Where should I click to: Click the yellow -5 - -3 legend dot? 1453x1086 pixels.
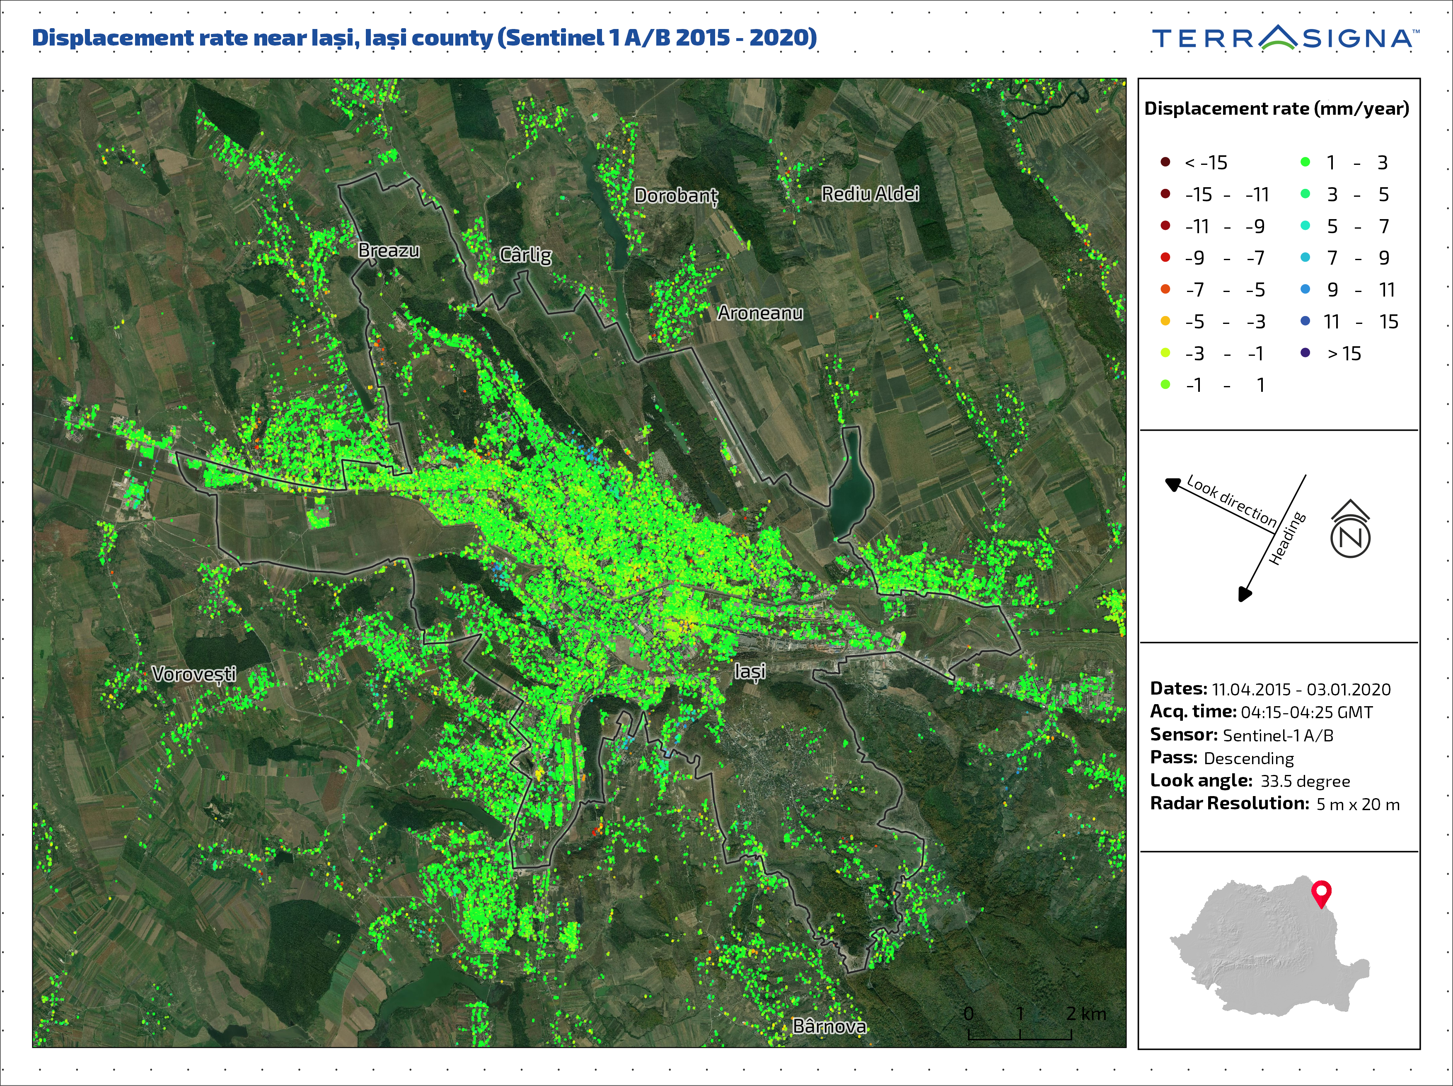1165,321
